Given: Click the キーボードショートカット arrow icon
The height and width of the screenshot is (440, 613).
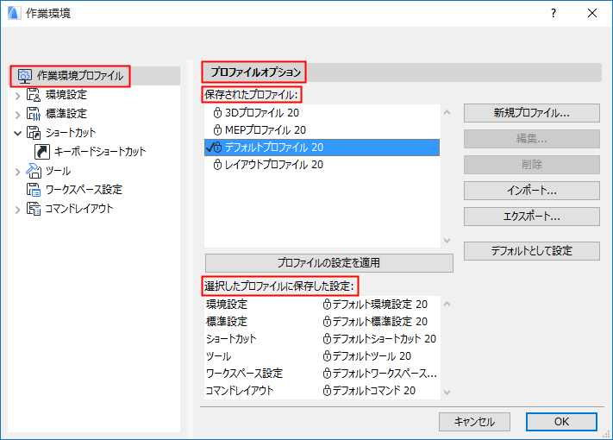Looking at the screenshot, I should tap(42, 152).
